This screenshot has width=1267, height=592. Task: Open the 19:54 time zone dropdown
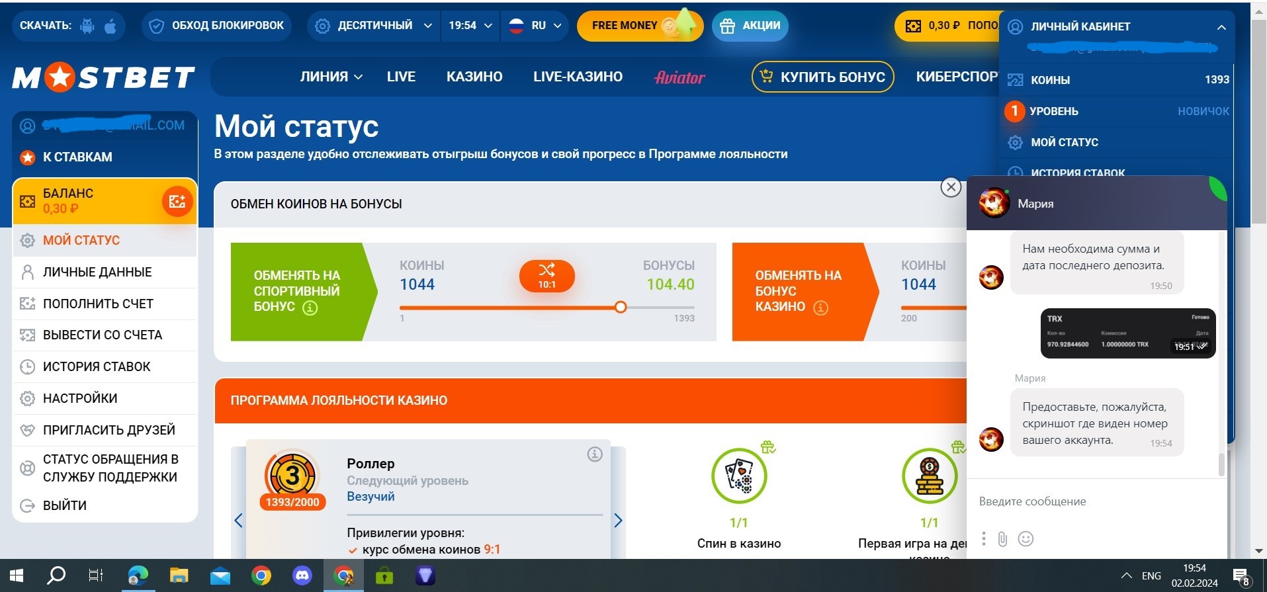470,26
